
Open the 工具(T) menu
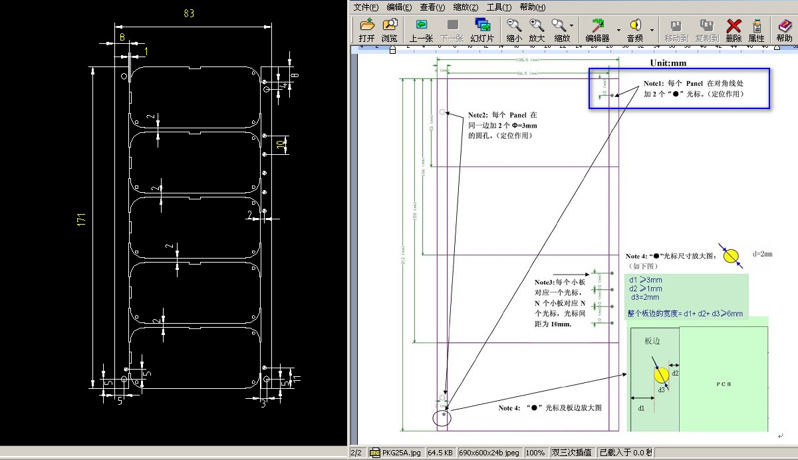pyautogui.click(x=499, y=7)
